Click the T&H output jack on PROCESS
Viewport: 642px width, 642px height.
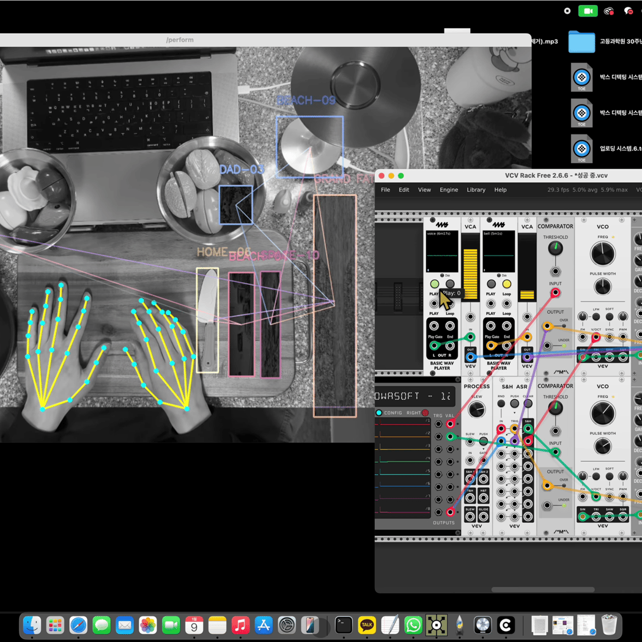click(x=470, y=498)
